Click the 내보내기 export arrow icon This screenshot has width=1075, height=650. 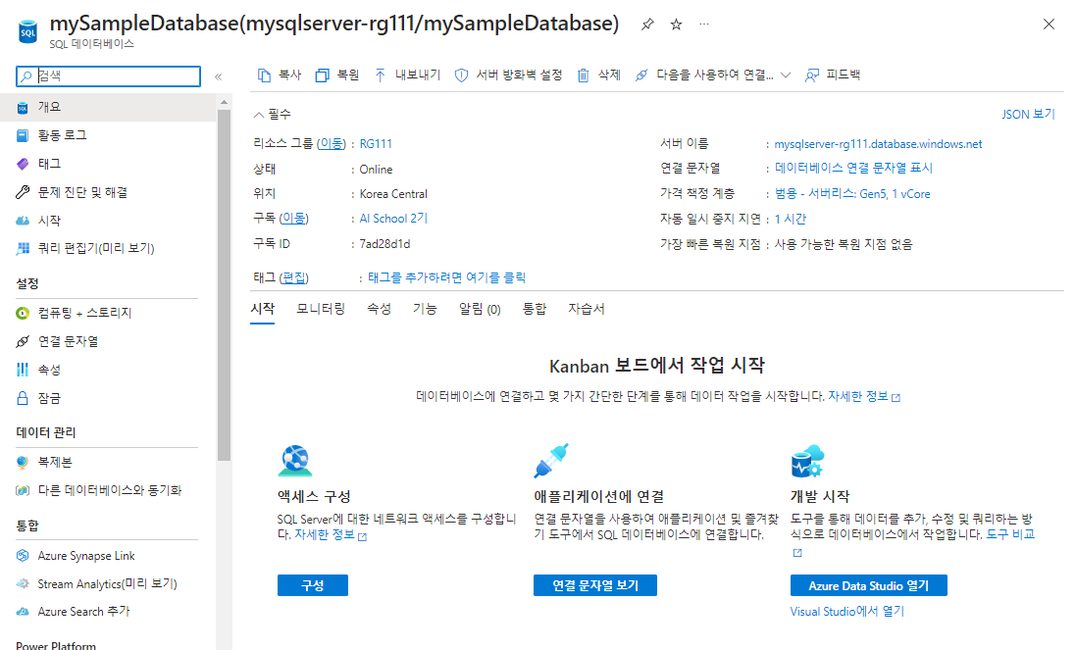point(380,75)
